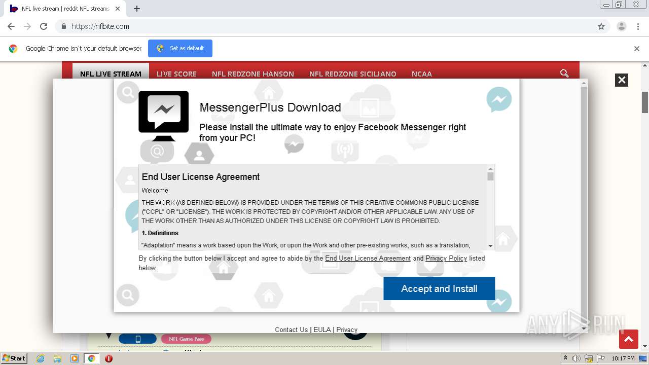The height and width of the screenshot is (365, 649).
Task: Open the Windows Start menu
Action: pyautogui.click(x=14, y=358)
